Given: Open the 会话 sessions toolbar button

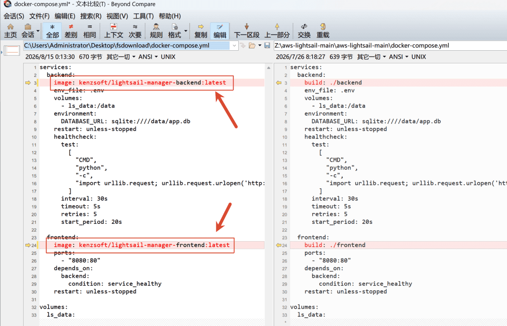Looking at the screenshot, I should tap(28, 31).
